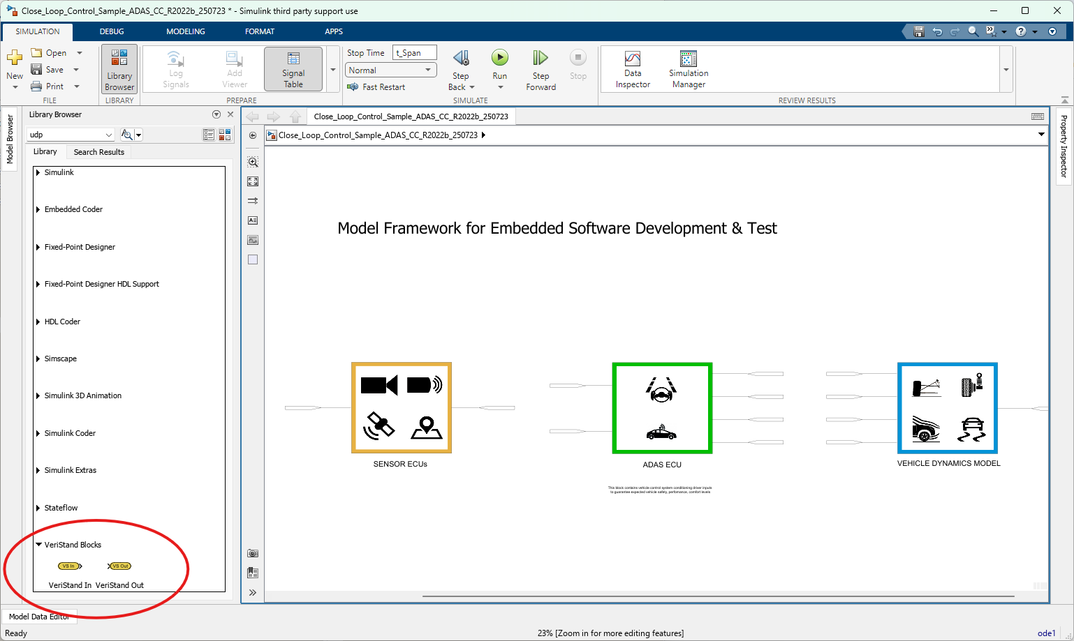Click inside the Stop Time field

pyautogui.click(x=415, y=52)
